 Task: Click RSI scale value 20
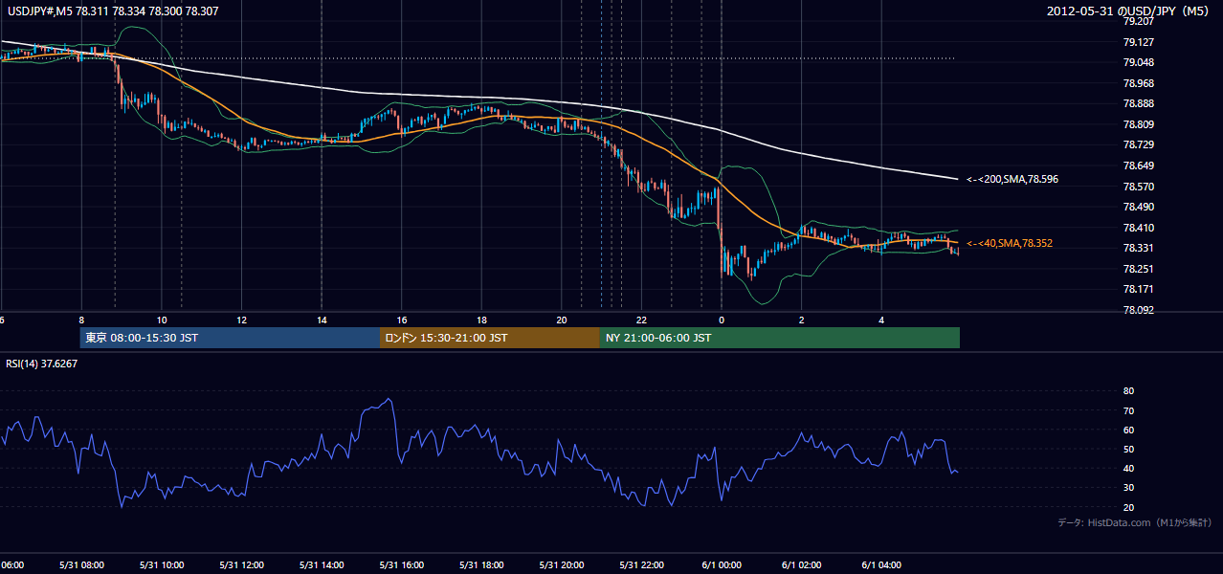(1128, 507)
